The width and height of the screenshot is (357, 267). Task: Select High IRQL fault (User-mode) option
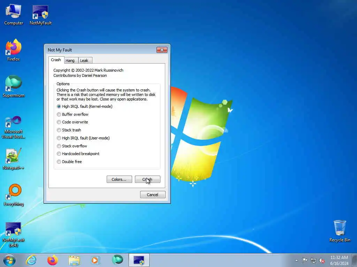tap(83, 138)
